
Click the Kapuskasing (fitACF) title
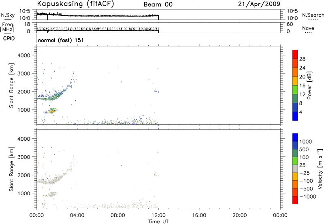coord(75,4)
